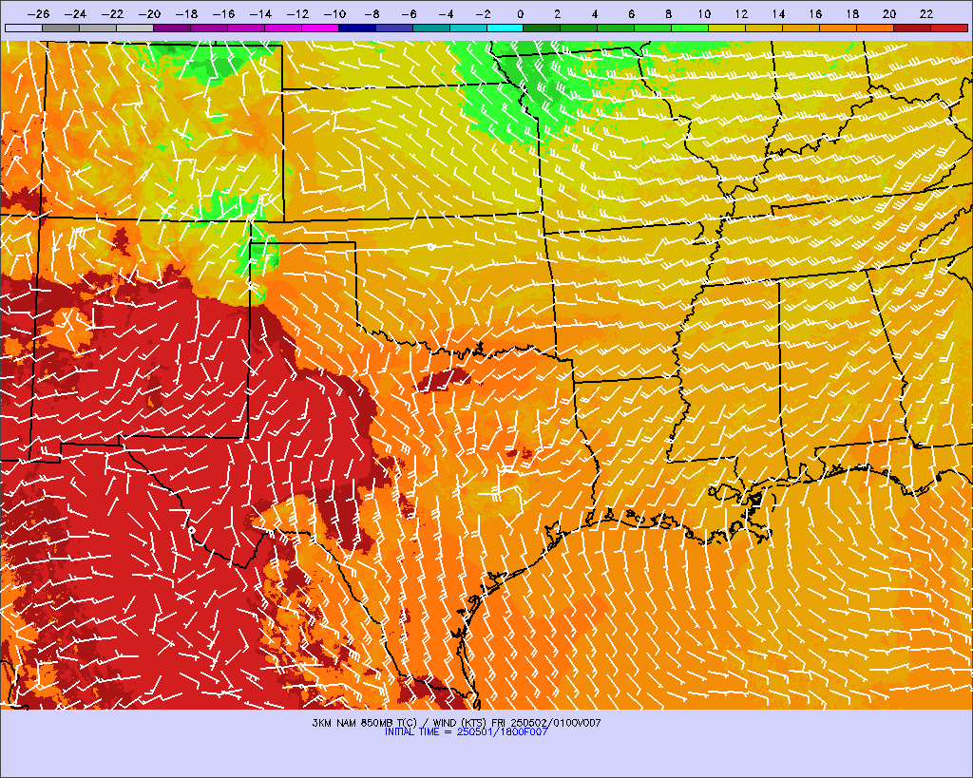Pick the teal swatch between -6 and -4
The width and height of the screenshot is (973, 778).
pyautogui.click(x=431, y=28)
